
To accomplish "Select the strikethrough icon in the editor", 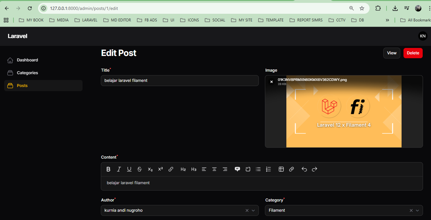I will (x=140, y=169).
